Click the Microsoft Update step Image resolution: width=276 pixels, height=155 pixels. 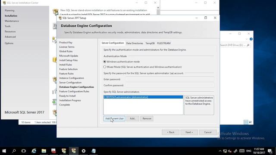click(x=69, y=56)
